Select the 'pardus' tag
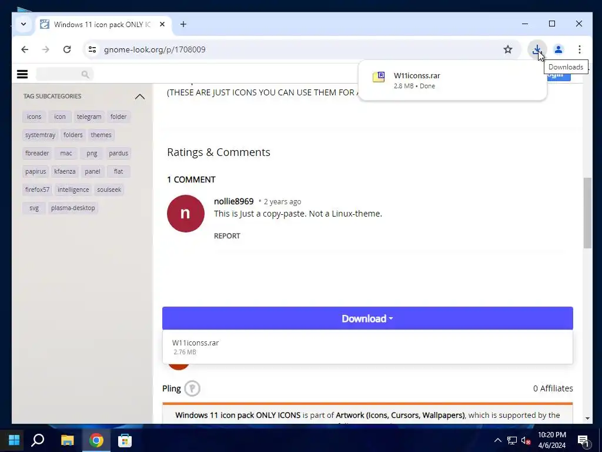This screenshot has width=602, height=452. pyautogui.click(x=118, y=154)
